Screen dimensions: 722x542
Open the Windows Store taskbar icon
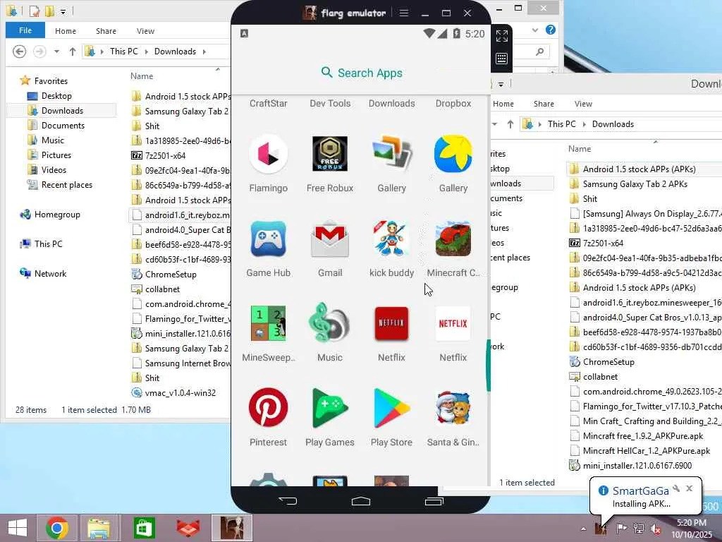pos(144,528)
